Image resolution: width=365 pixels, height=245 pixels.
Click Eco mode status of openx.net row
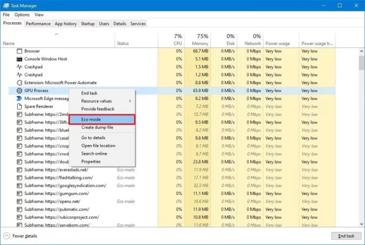coord(126,201)
